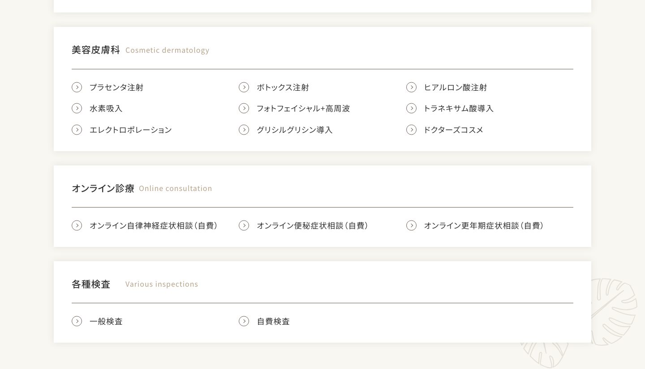Open オンライン自律神経症状相談(自費) link
This screenshot has width=645, height=369.
154,225
